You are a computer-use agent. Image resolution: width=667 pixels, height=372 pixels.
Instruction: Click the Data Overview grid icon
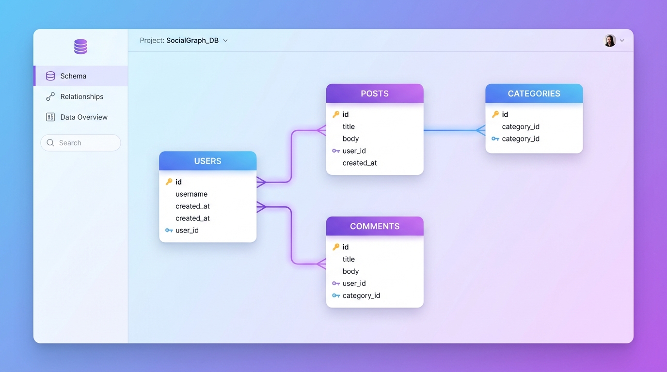pos(50,117)
